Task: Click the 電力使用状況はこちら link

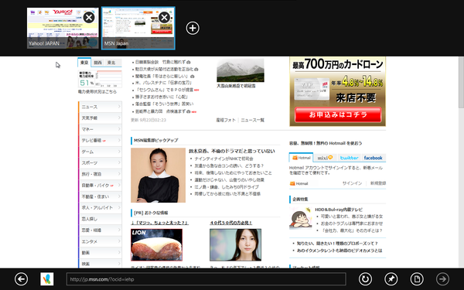Action: (97, 92)
